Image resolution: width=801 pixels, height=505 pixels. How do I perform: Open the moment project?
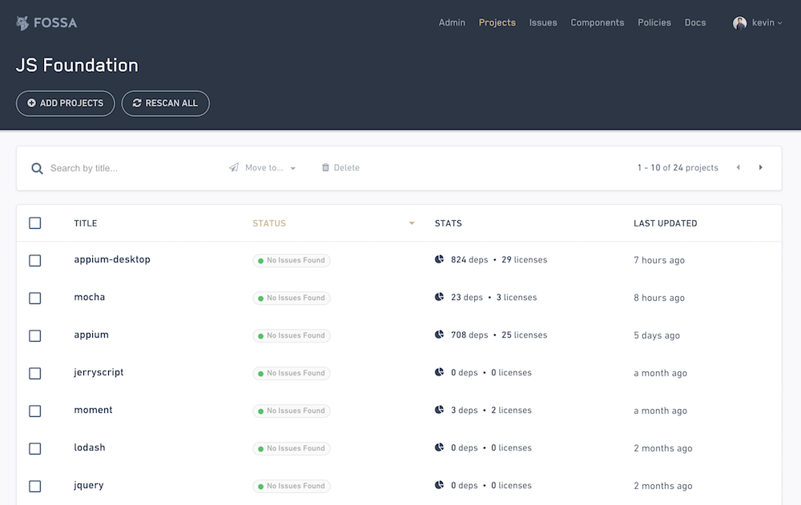(x=93, y=410)
